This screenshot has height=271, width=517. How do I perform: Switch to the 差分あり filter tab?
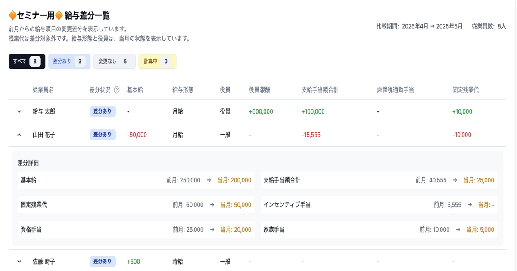pos(69,62)
